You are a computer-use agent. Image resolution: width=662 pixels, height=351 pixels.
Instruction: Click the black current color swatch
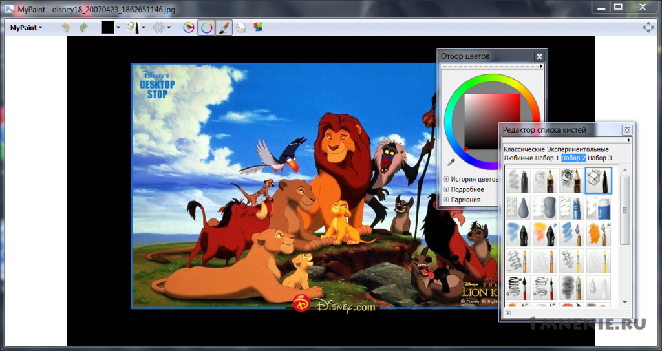click(x=108, y=27)
